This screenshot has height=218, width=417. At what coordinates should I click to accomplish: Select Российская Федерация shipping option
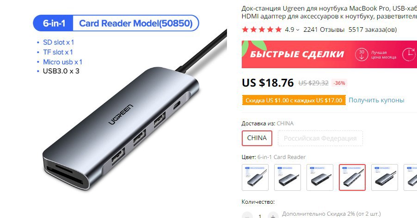coord(320,138)
